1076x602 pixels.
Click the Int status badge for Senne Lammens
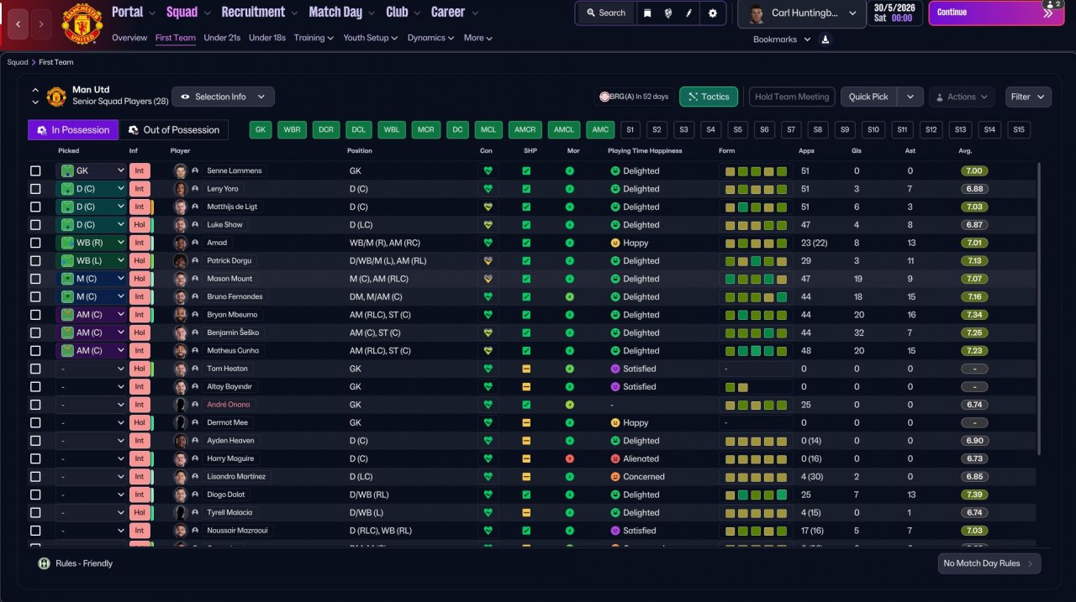140,170
